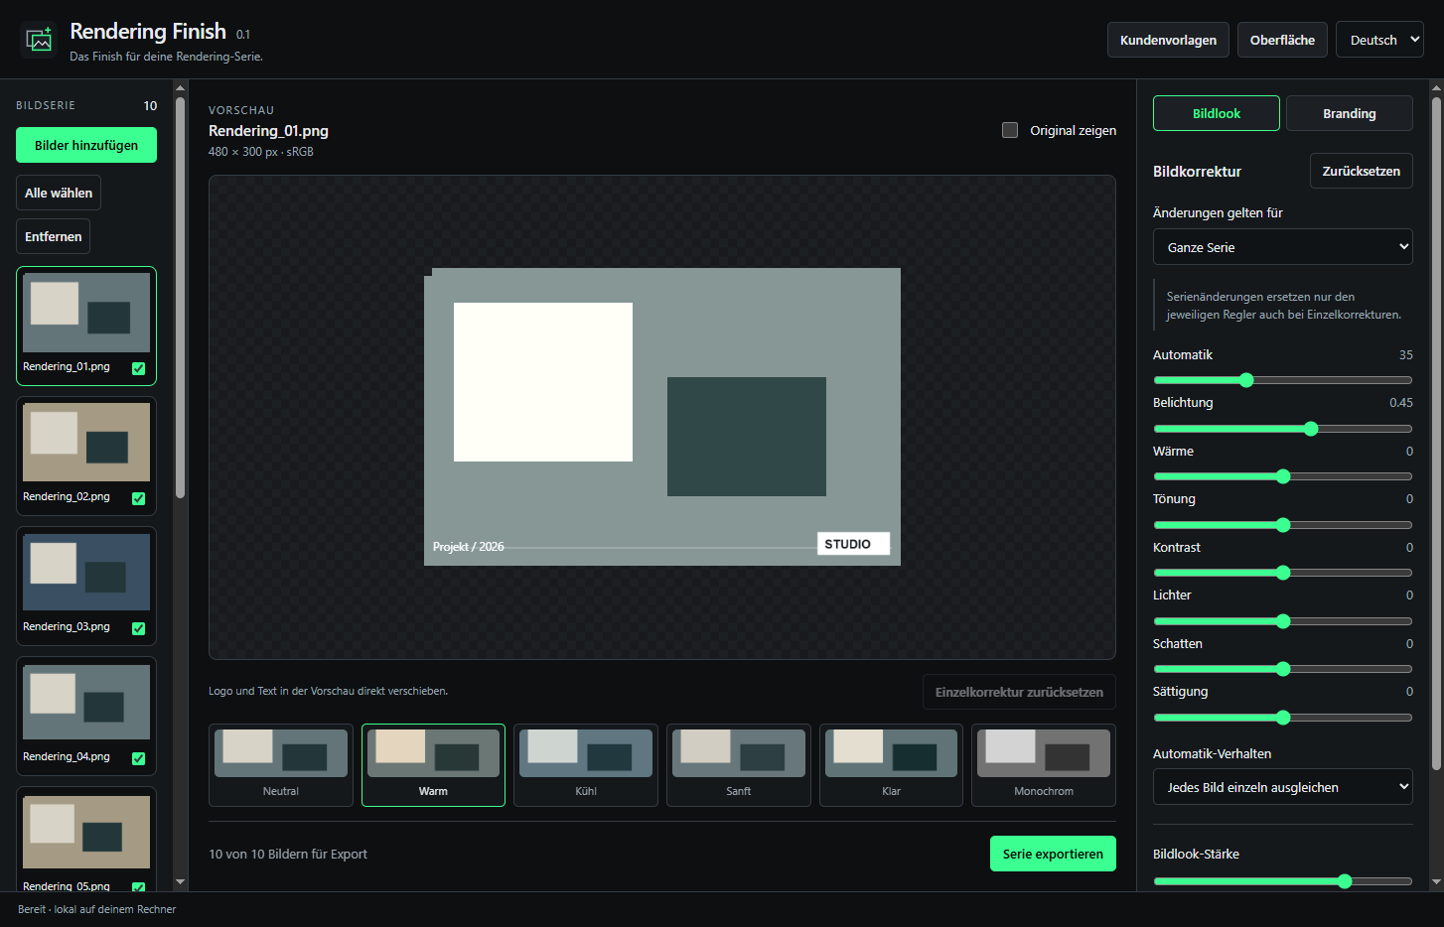Click the Rendering_01.png preview file name
This screenshot has height=927, width=1444.
point(268,130)
